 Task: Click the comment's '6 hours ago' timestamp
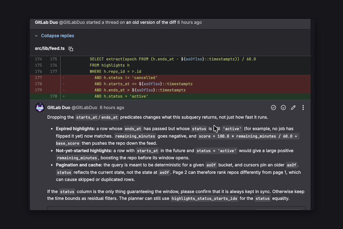[x=112, y=107]
